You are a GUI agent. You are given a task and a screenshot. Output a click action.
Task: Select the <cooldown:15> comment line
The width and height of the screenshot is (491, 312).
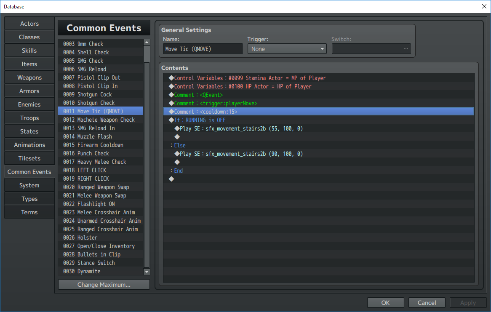[x=319, y=112]
